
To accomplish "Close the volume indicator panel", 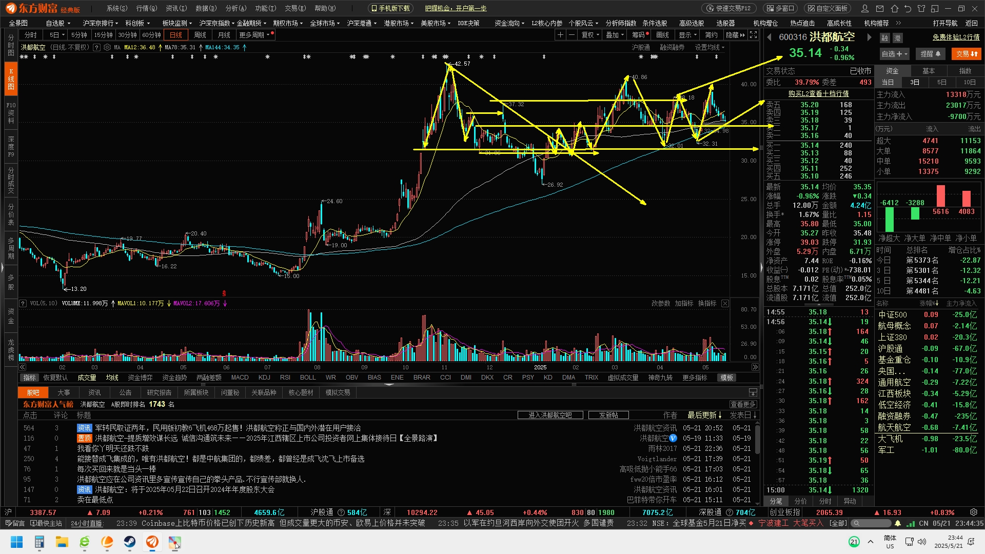I will coord(725,304).
